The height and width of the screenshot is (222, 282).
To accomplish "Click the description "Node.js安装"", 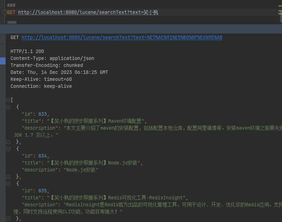I will [81, 170].
